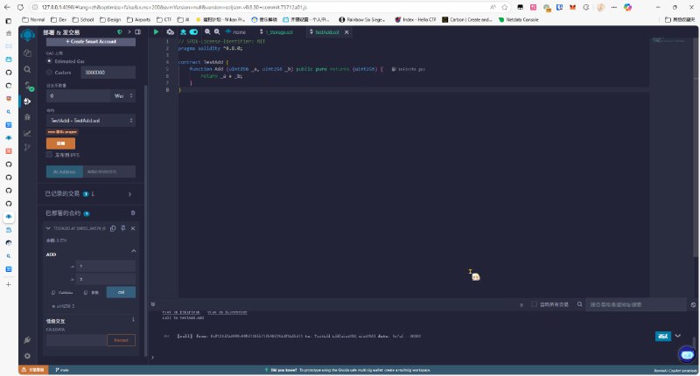The image size is (700, 376).
Task: Delete all deployed contracts with trash icon
Action: coord(133,212)
